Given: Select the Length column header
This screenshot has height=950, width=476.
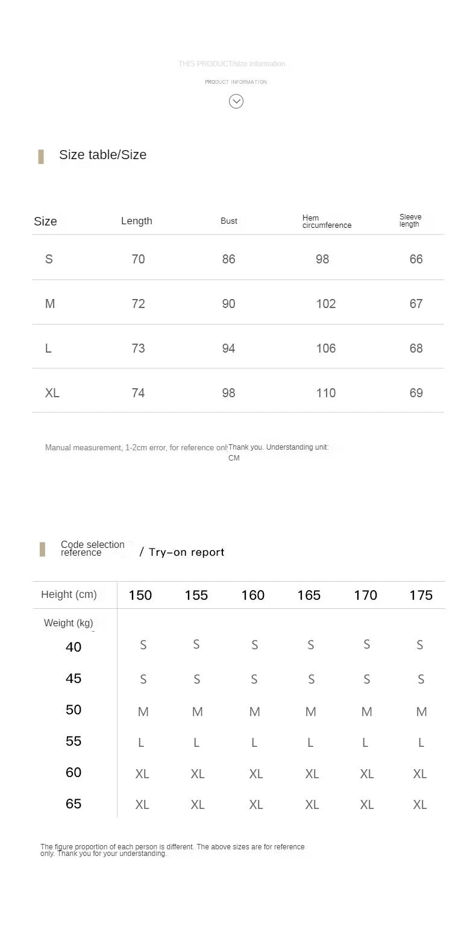Looking at the screenshot, I should (137, 221).
